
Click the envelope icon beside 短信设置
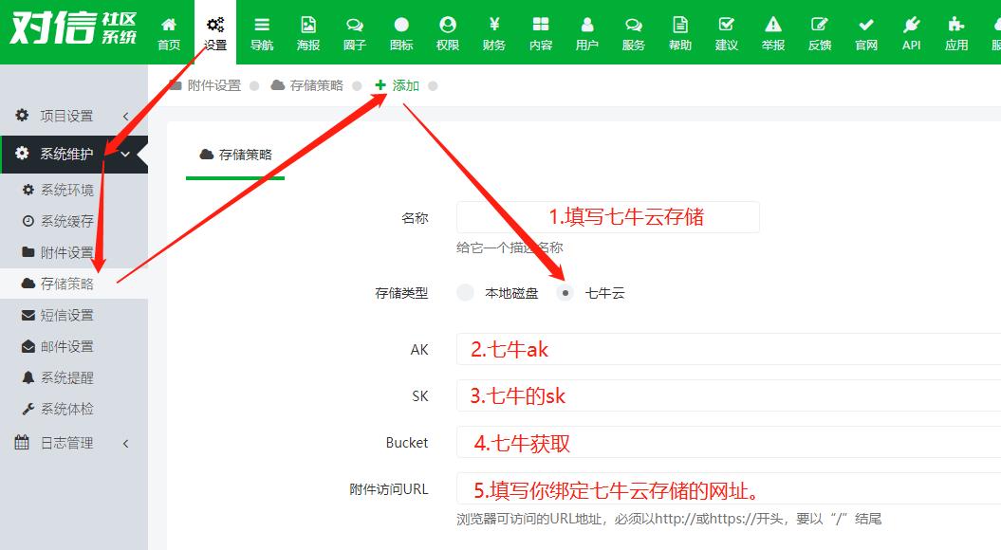[x=28, y=315]
